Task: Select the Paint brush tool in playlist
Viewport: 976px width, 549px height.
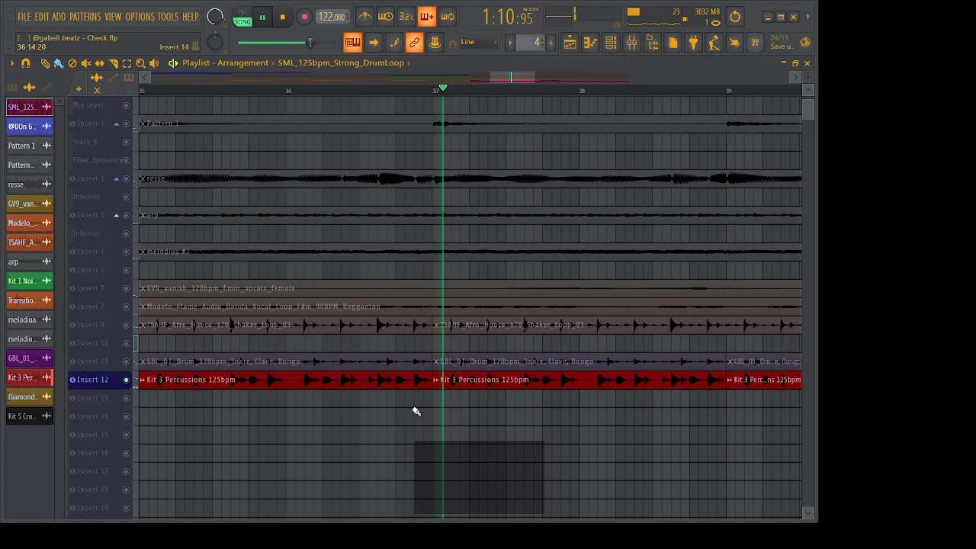Action: coord(59,63)
